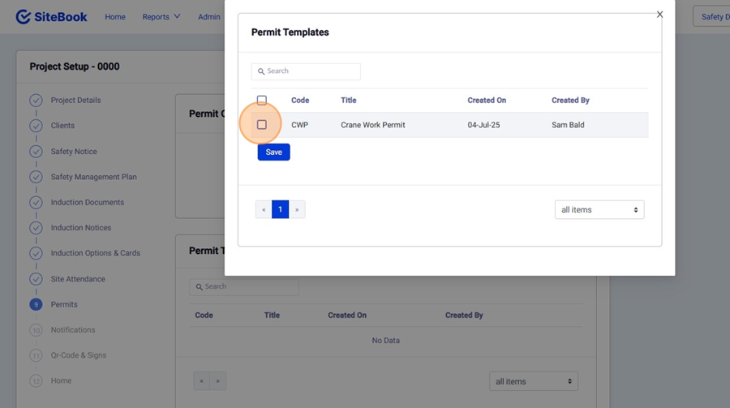Click the Site Attendance step checkmark icon
The height and width of the screenshot is (408, 730).
[x=36, y=279]
